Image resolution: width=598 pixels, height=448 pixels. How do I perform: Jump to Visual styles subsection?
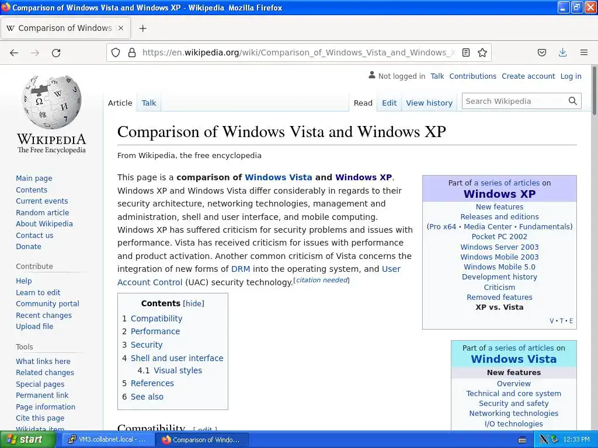point(178,370)
